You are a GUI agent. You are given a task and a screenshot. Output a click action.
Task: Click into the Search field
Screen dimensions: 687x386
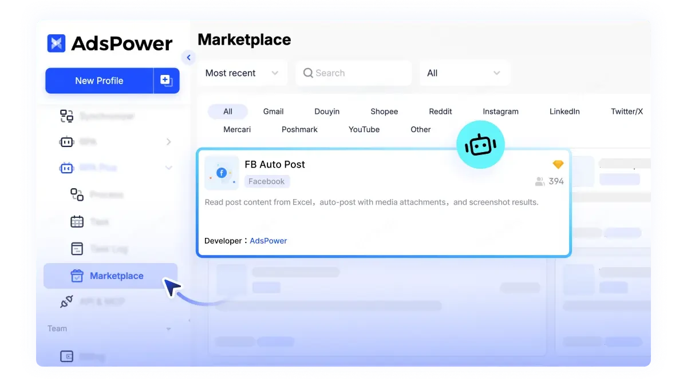click(353, 73)
